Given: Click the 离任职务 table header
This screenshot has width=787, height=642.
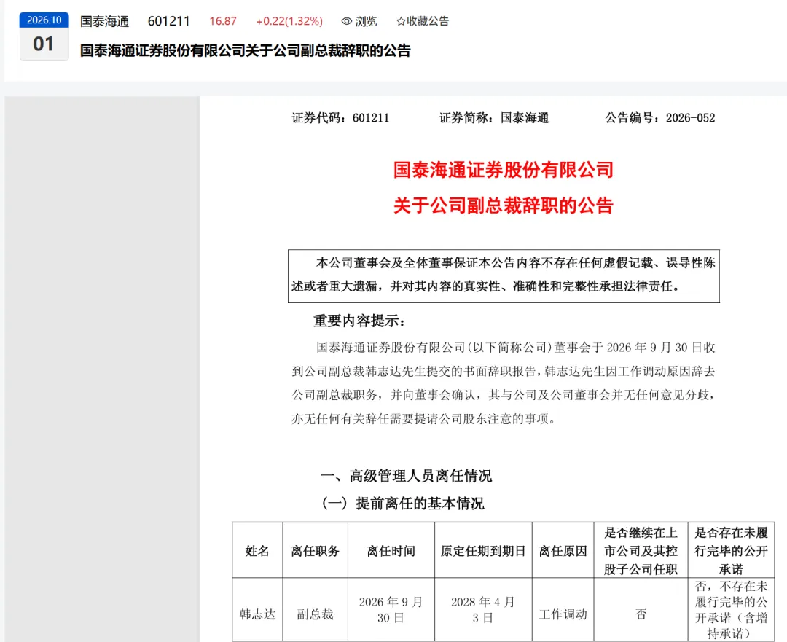Looking at the screenshot, I should click(316, 551).
